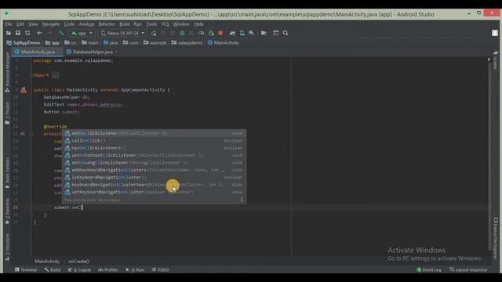Viewport: 502px width, 282px height.
Task: Open the File menu
Action: pyautogui.click(x=9, y=24)
